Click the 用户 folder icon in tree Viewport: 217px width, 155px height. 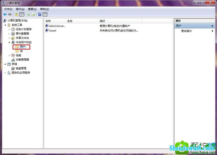click(17, 47)
